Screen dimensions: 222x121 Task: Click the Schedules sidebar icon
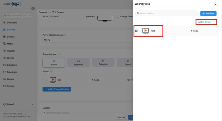[4, 65]
